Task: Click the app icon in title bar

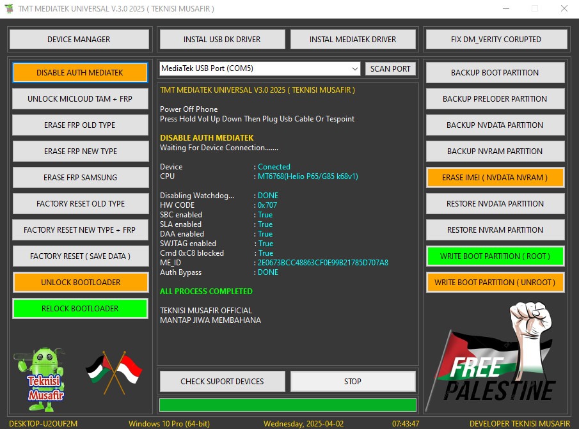Action: point(9,8)
